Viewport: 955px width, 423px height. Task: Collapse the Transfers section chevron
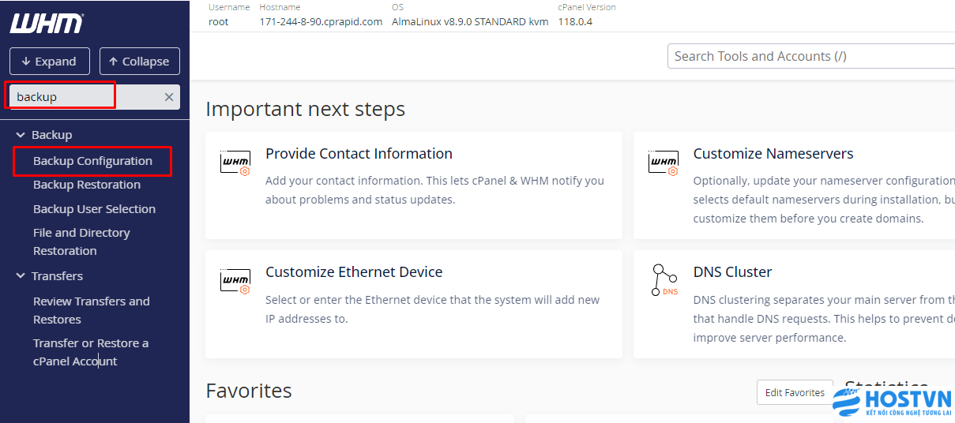click(x=21, y=276)
